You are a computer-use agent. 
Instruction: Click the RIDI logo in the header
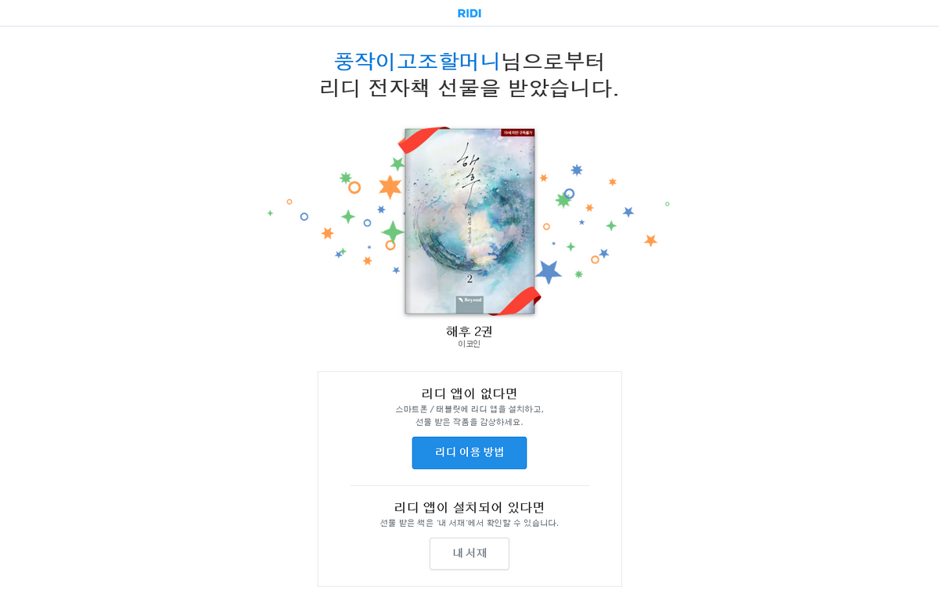click(469, 13)
